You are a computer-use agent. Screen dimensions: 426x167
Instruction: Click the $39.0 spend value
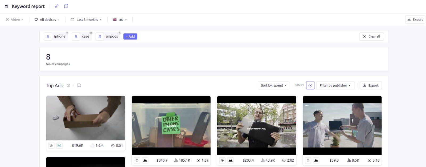334,160
